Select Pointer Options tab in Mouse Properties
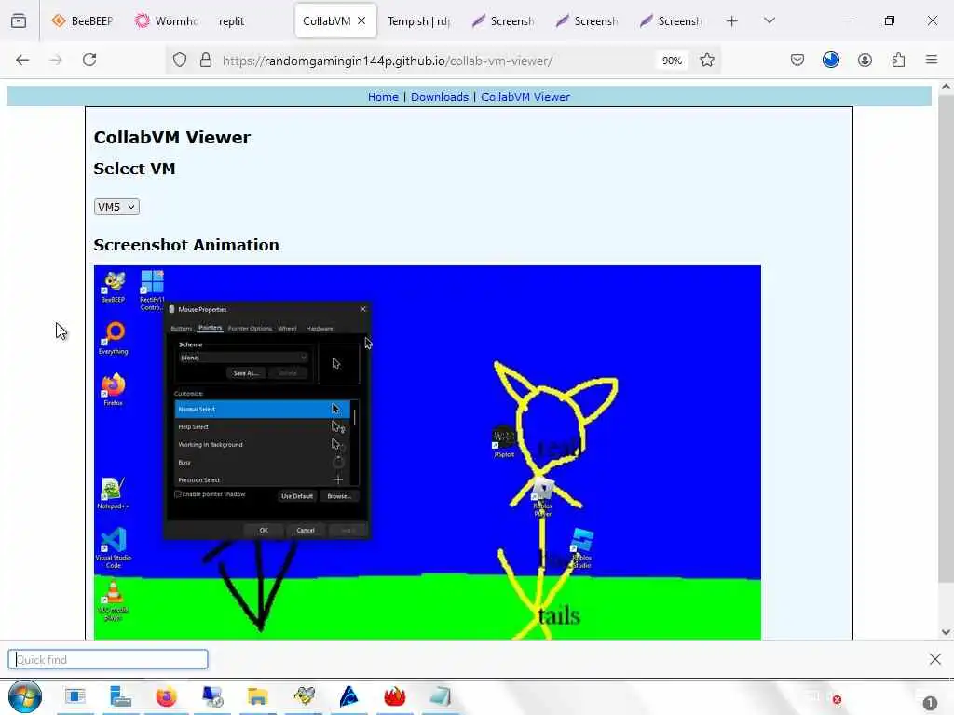 [250, 329]
